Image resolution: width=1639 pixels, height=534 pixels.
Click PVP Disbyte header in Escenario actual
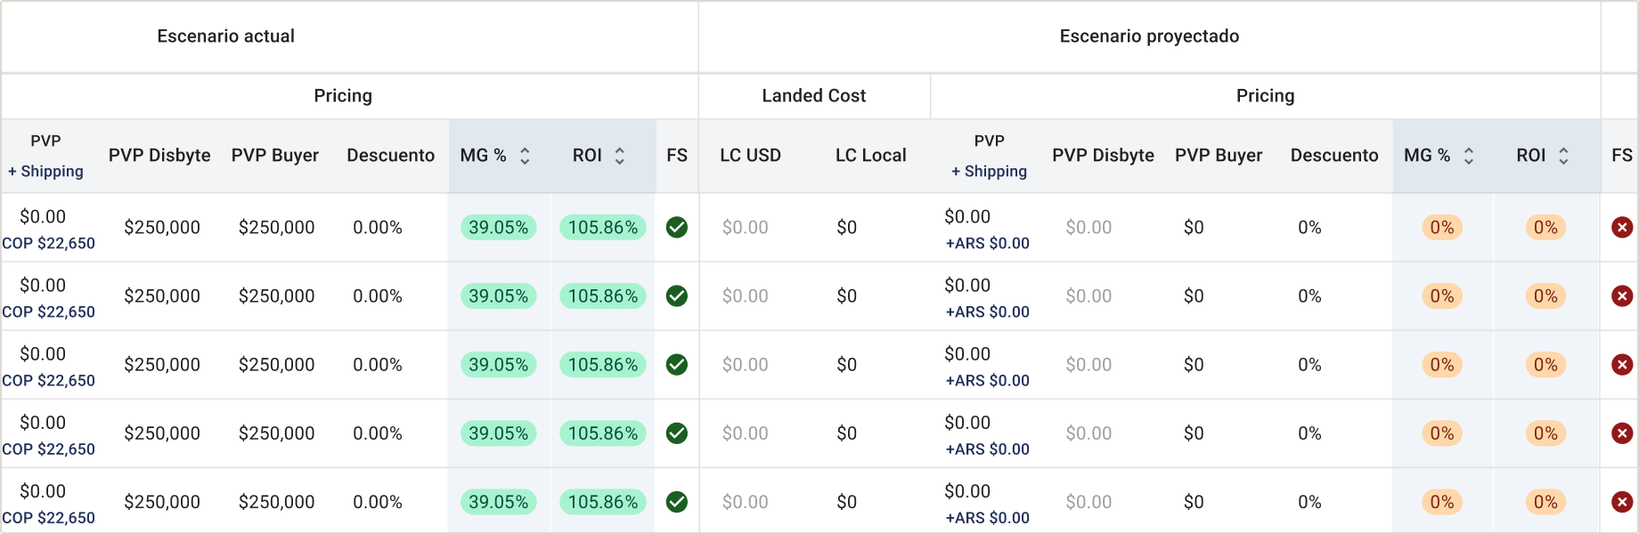point(159,156)
